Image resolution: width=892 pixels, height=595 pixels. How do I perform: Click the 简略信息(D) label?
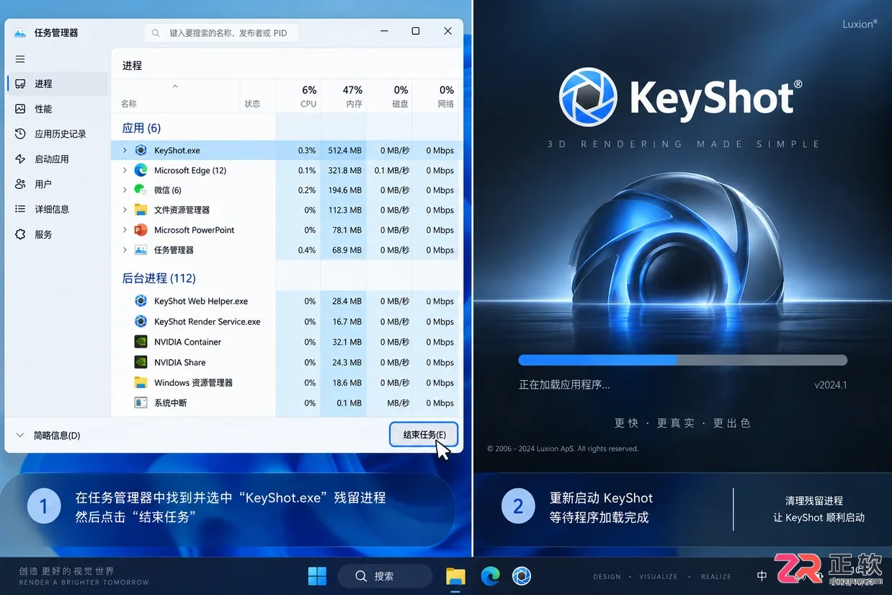57,436
